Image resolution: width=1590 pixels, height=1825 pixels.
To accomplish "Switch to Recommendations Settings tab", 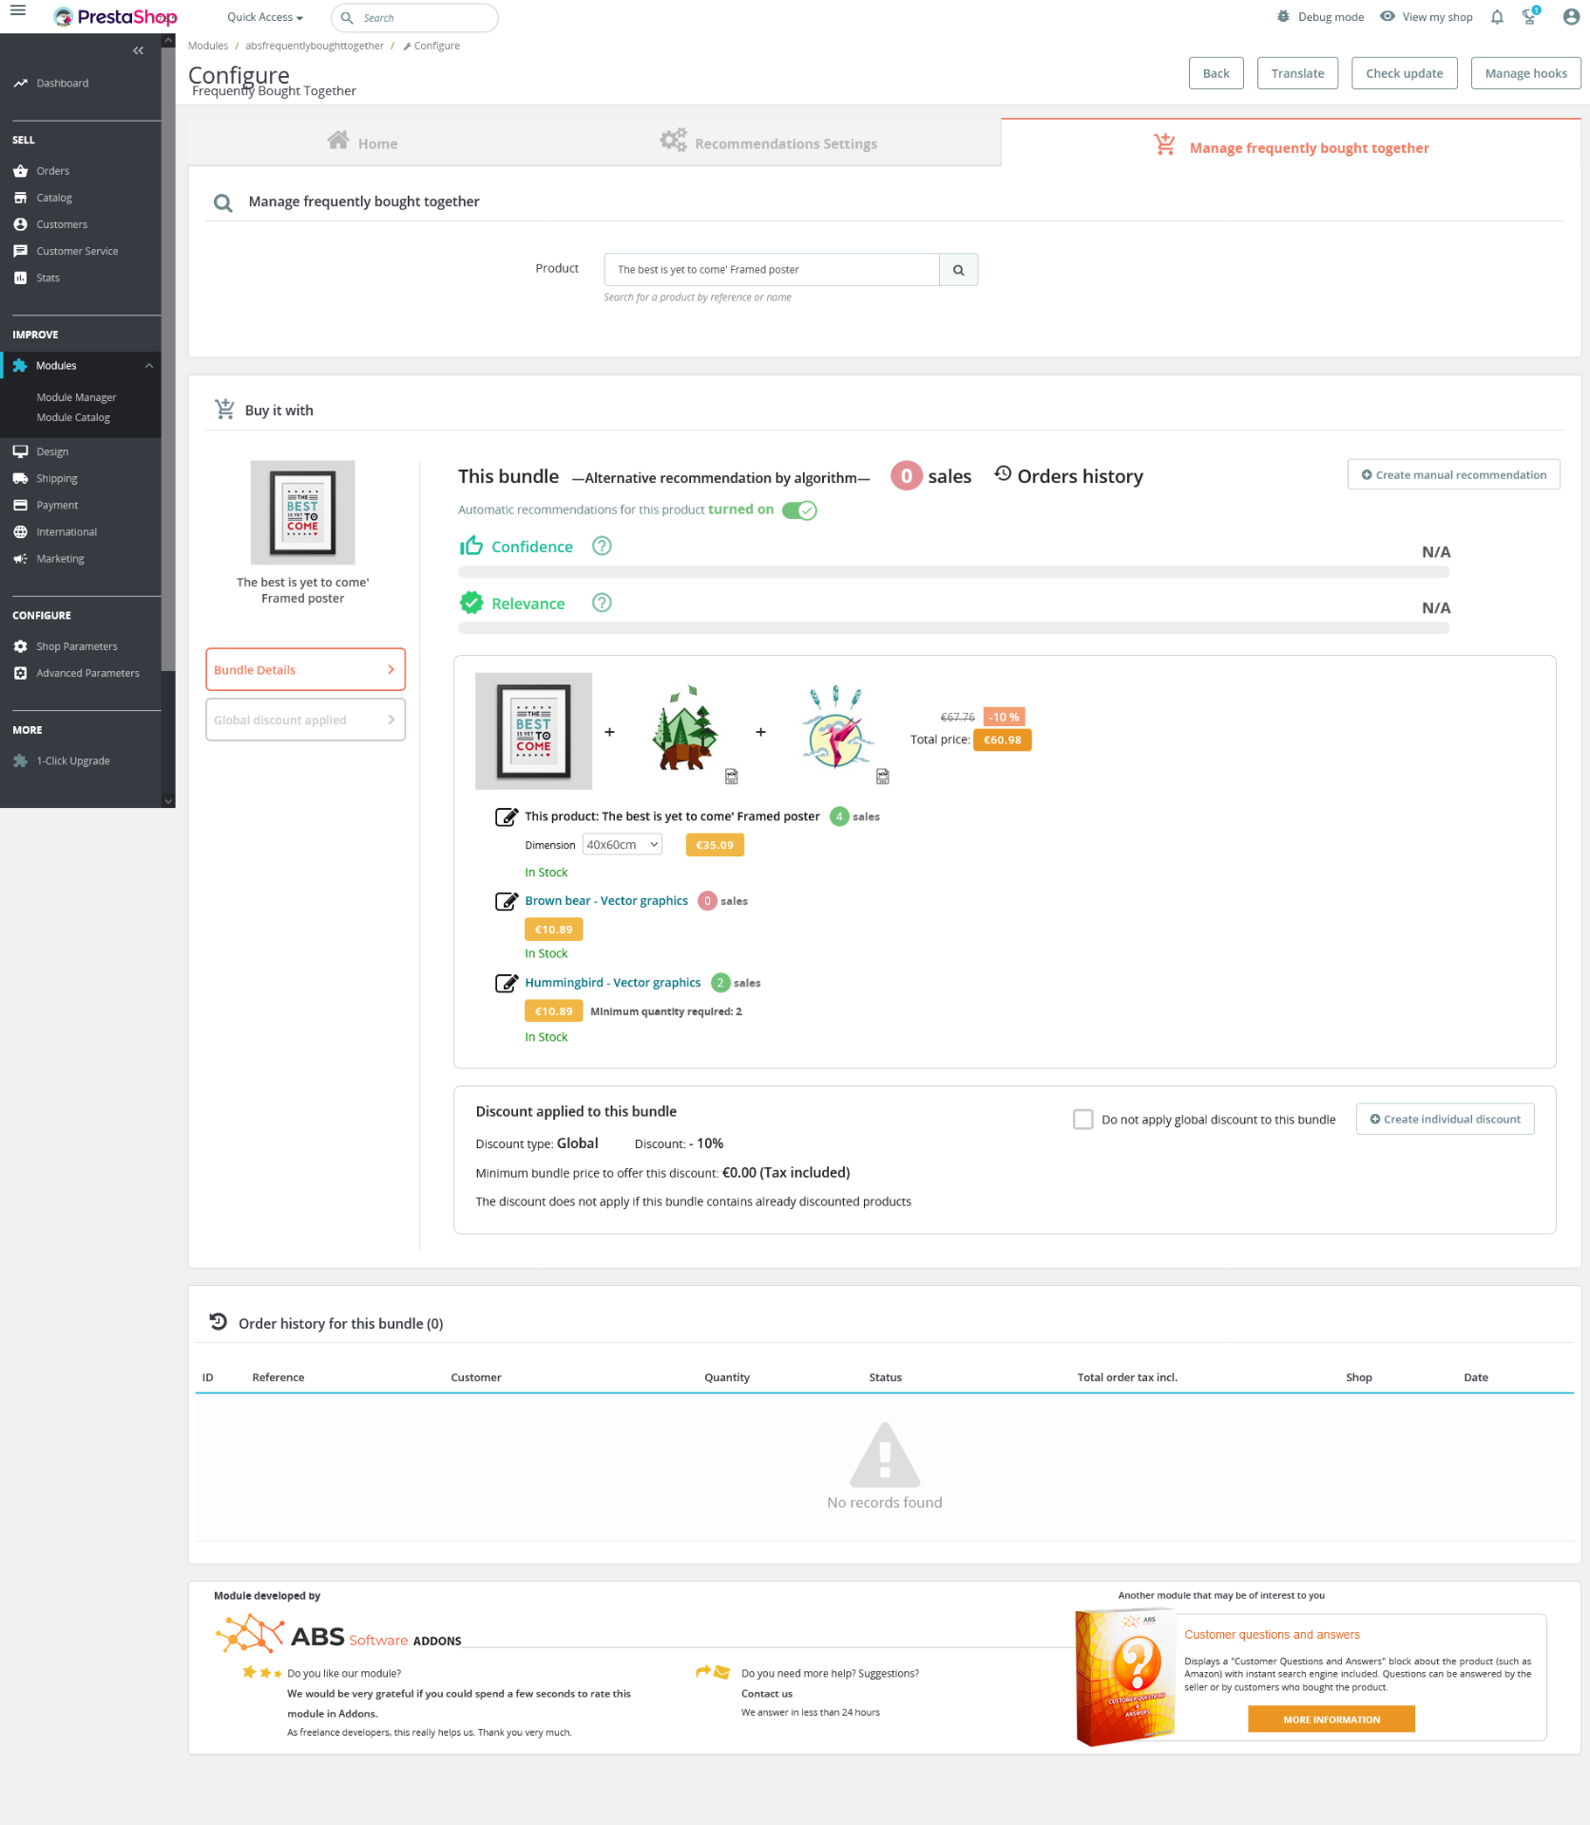I will coord(769,143).
